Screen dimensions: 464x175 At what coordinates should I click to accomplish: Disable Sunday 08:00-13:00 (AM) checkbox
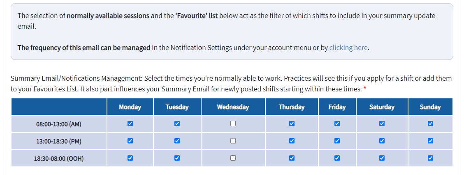pyautogui.click(x=430, y=124)
